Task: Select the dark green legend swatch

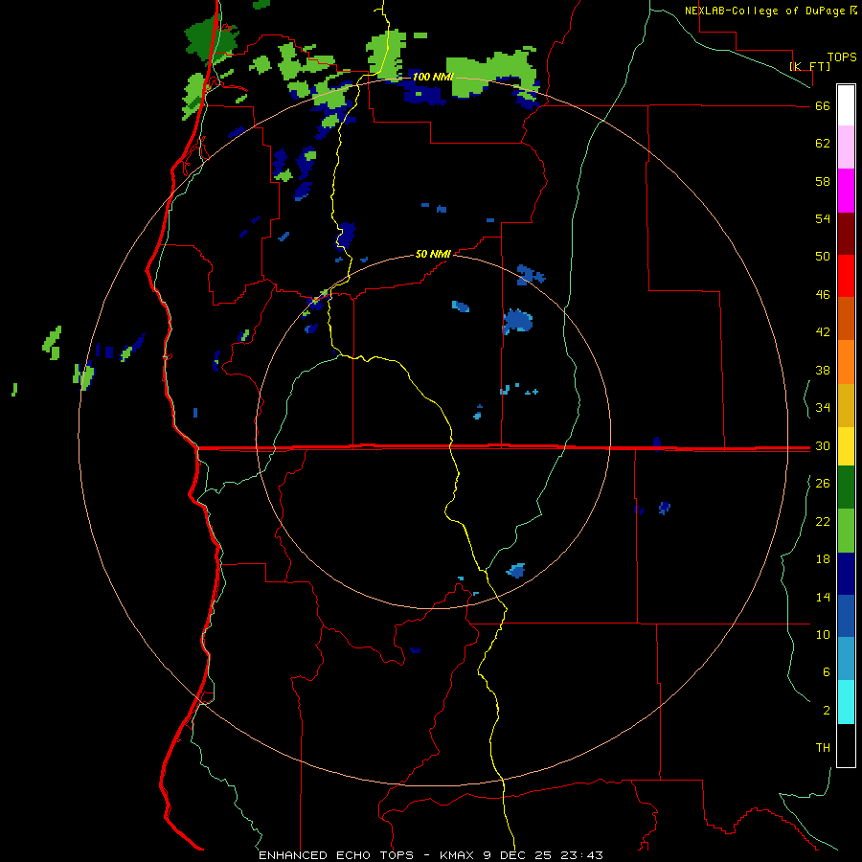Action: (846, 488)
